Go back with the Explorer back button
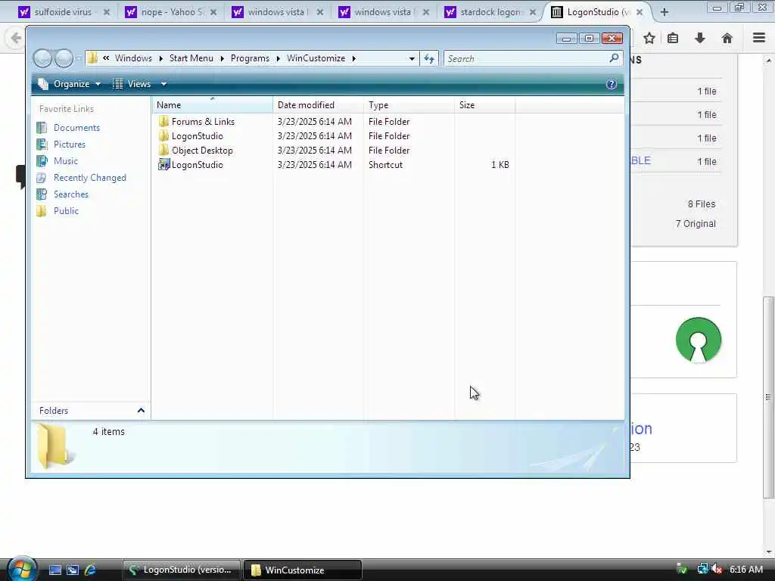The width and height of the screenshot is (775, 581). click(x=42, y=59)
